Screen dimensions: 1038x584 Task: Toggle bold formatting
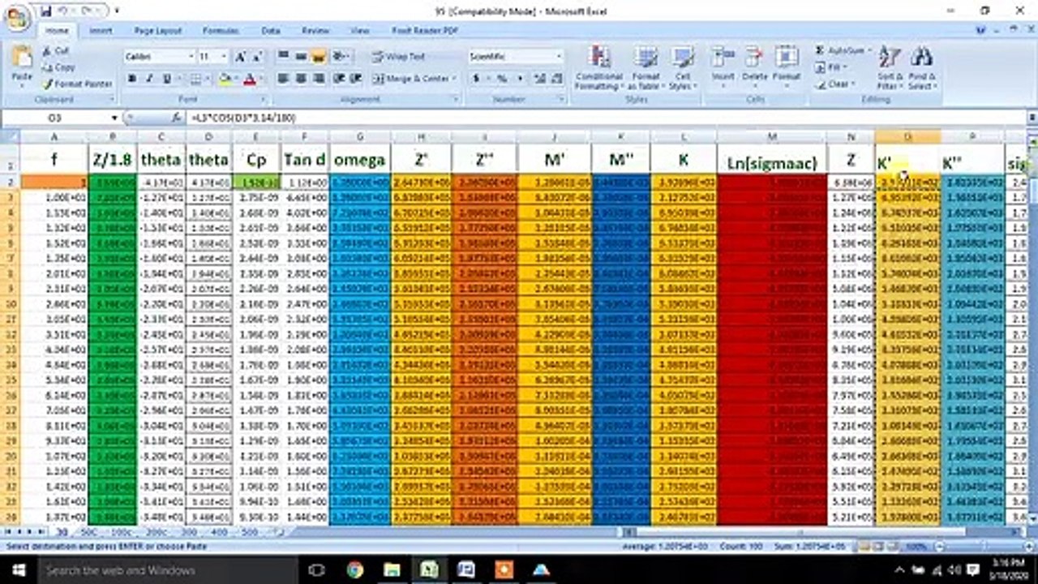click(132, 79)
